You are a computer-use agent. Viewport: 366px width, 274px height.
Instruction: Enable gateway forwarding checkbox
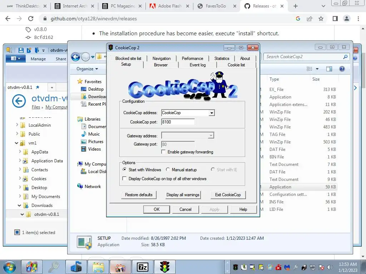pos(163,152)
